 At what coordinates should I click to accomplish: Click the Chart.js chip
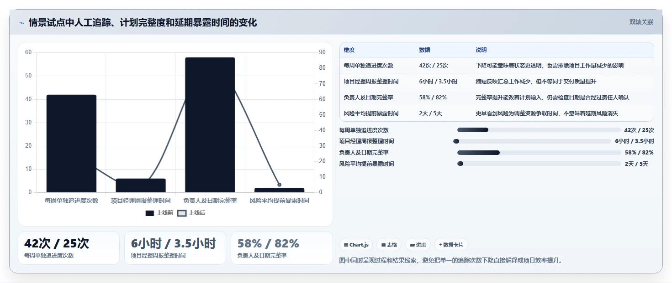(356, 245)
